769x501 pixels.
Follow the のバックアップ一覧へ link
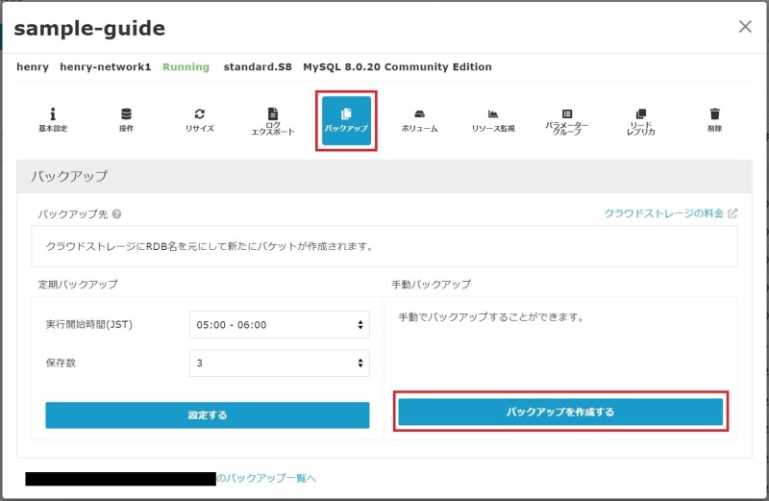point(265,478)
